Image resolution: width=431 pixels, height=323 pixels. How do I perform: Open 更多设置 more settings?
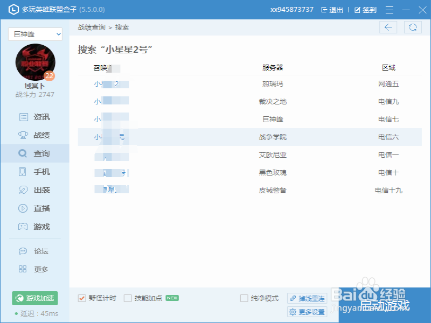click(307, 312)
